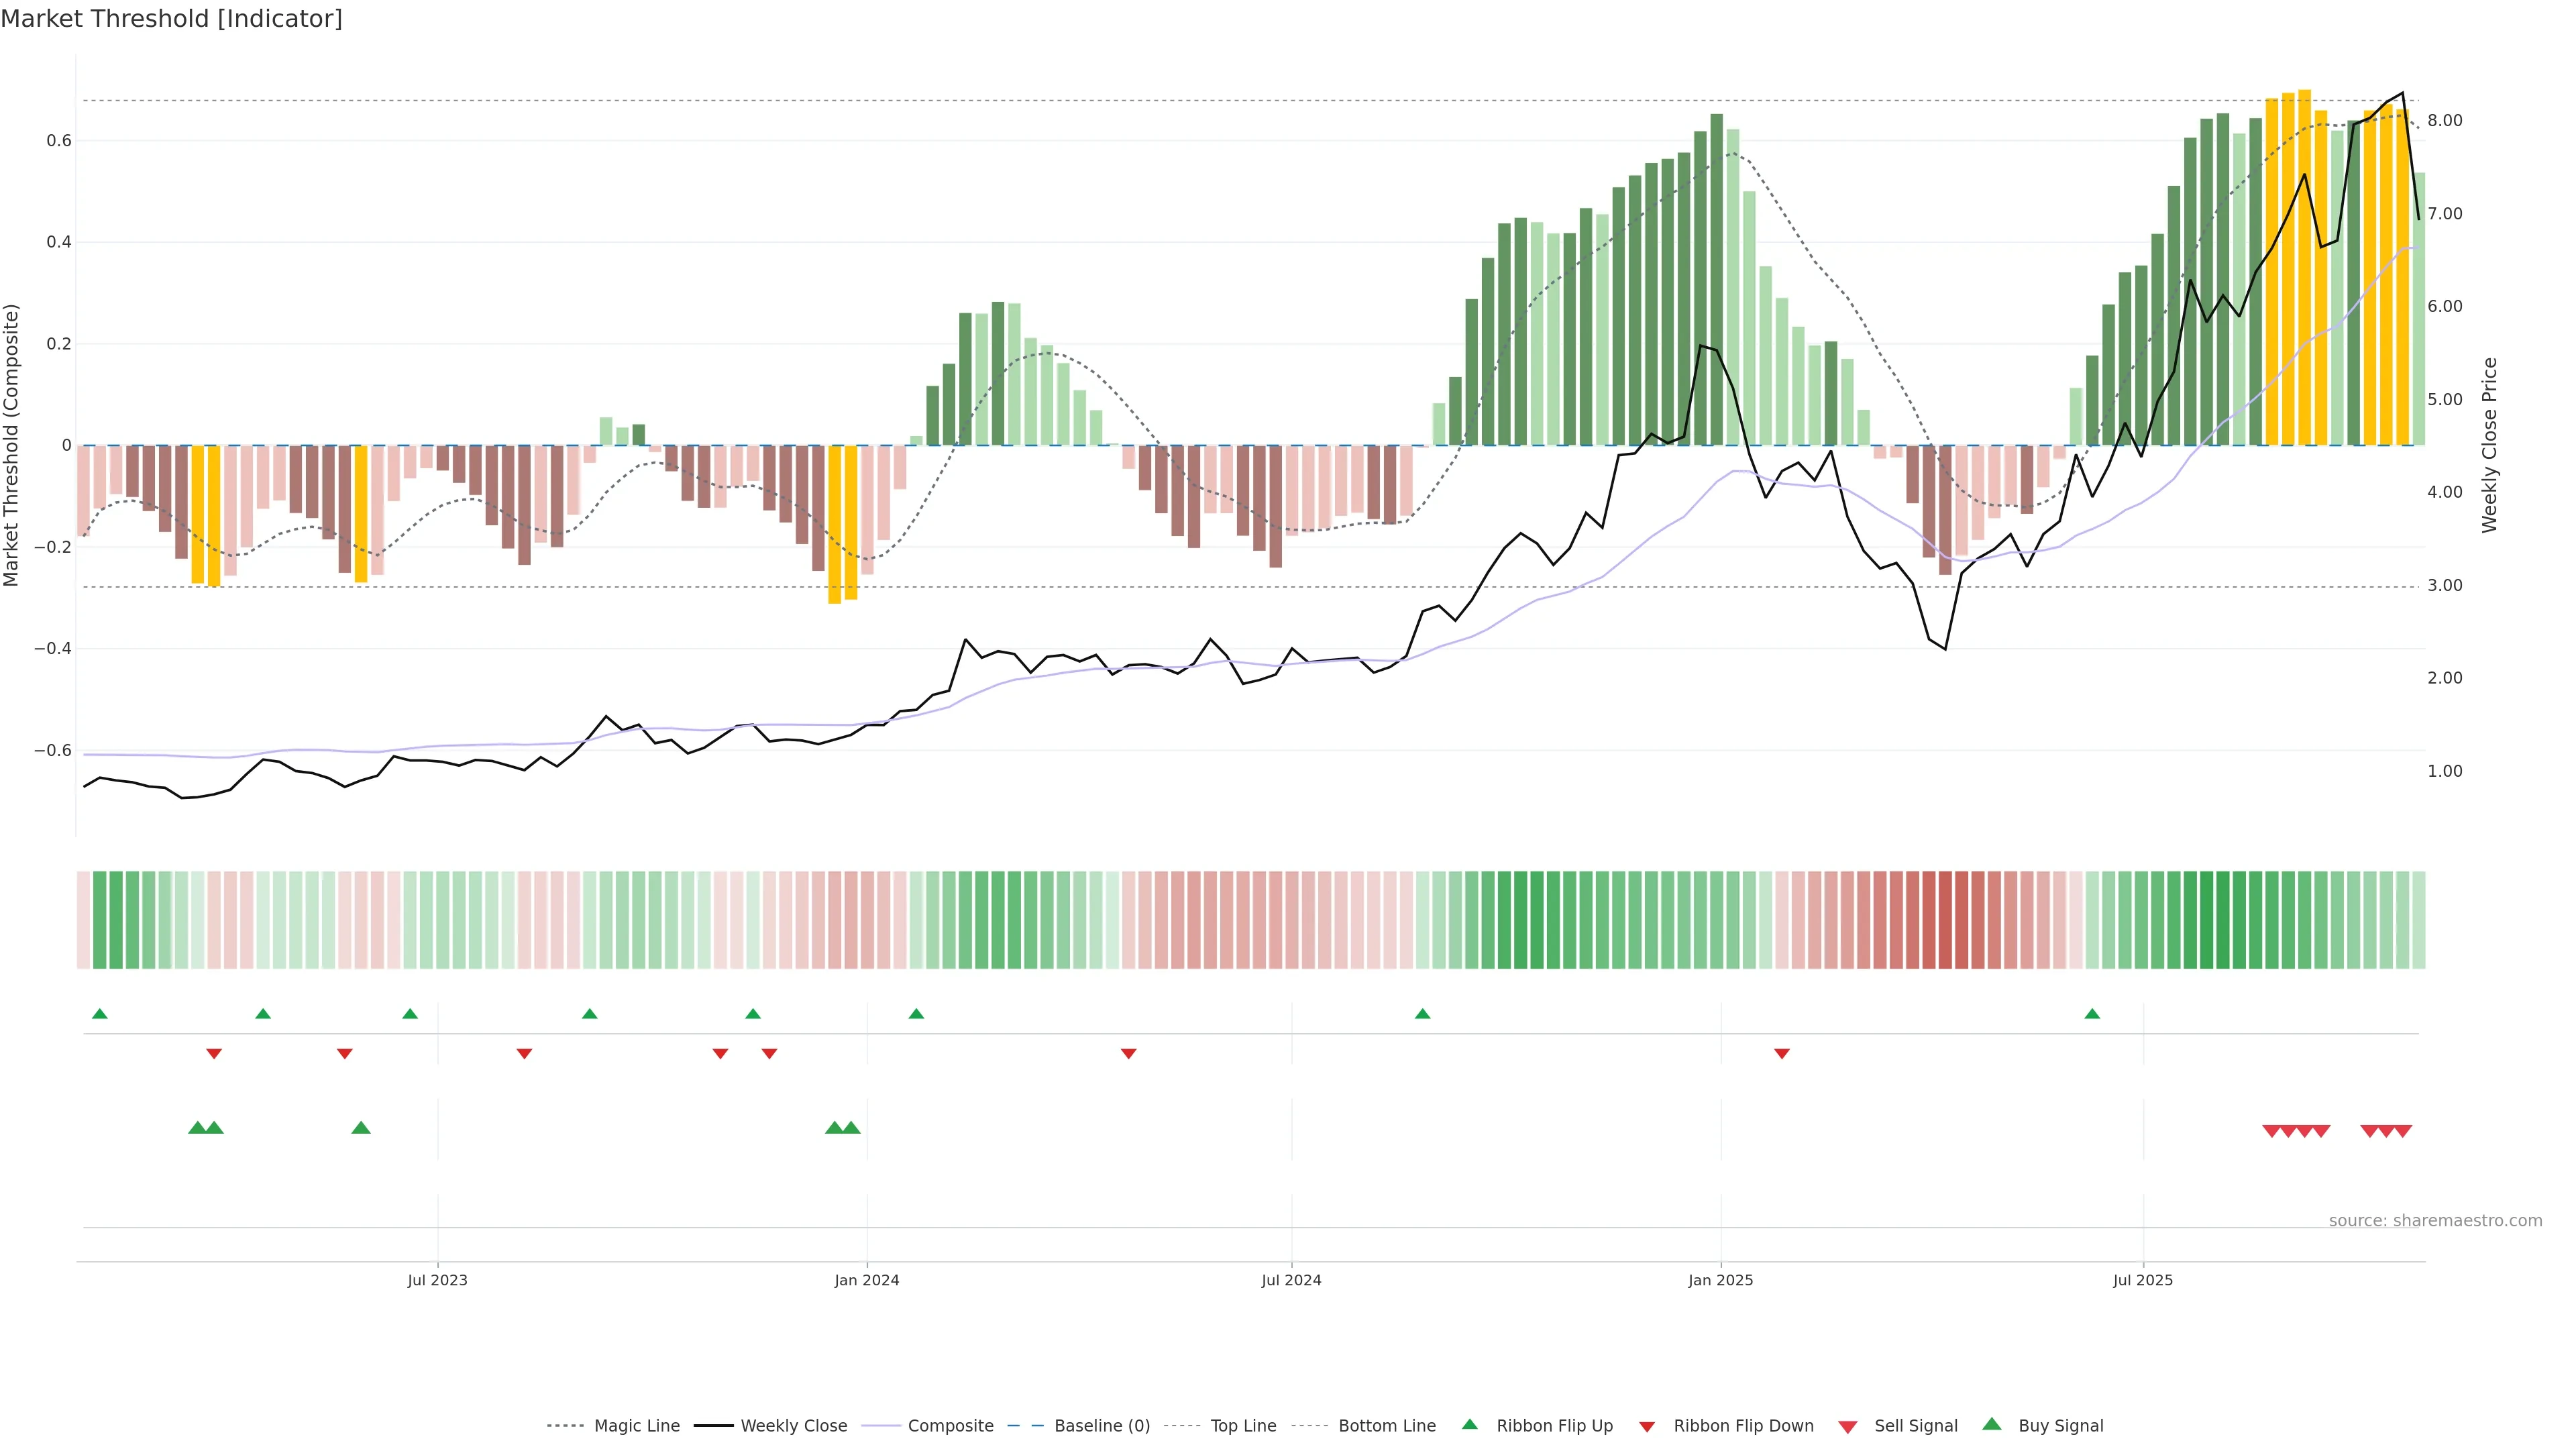Click the Ribbon Flip Up marker before Jul 2025
The height and width of the screenshot is (1449, 2576).
tap(2092, 1014)
